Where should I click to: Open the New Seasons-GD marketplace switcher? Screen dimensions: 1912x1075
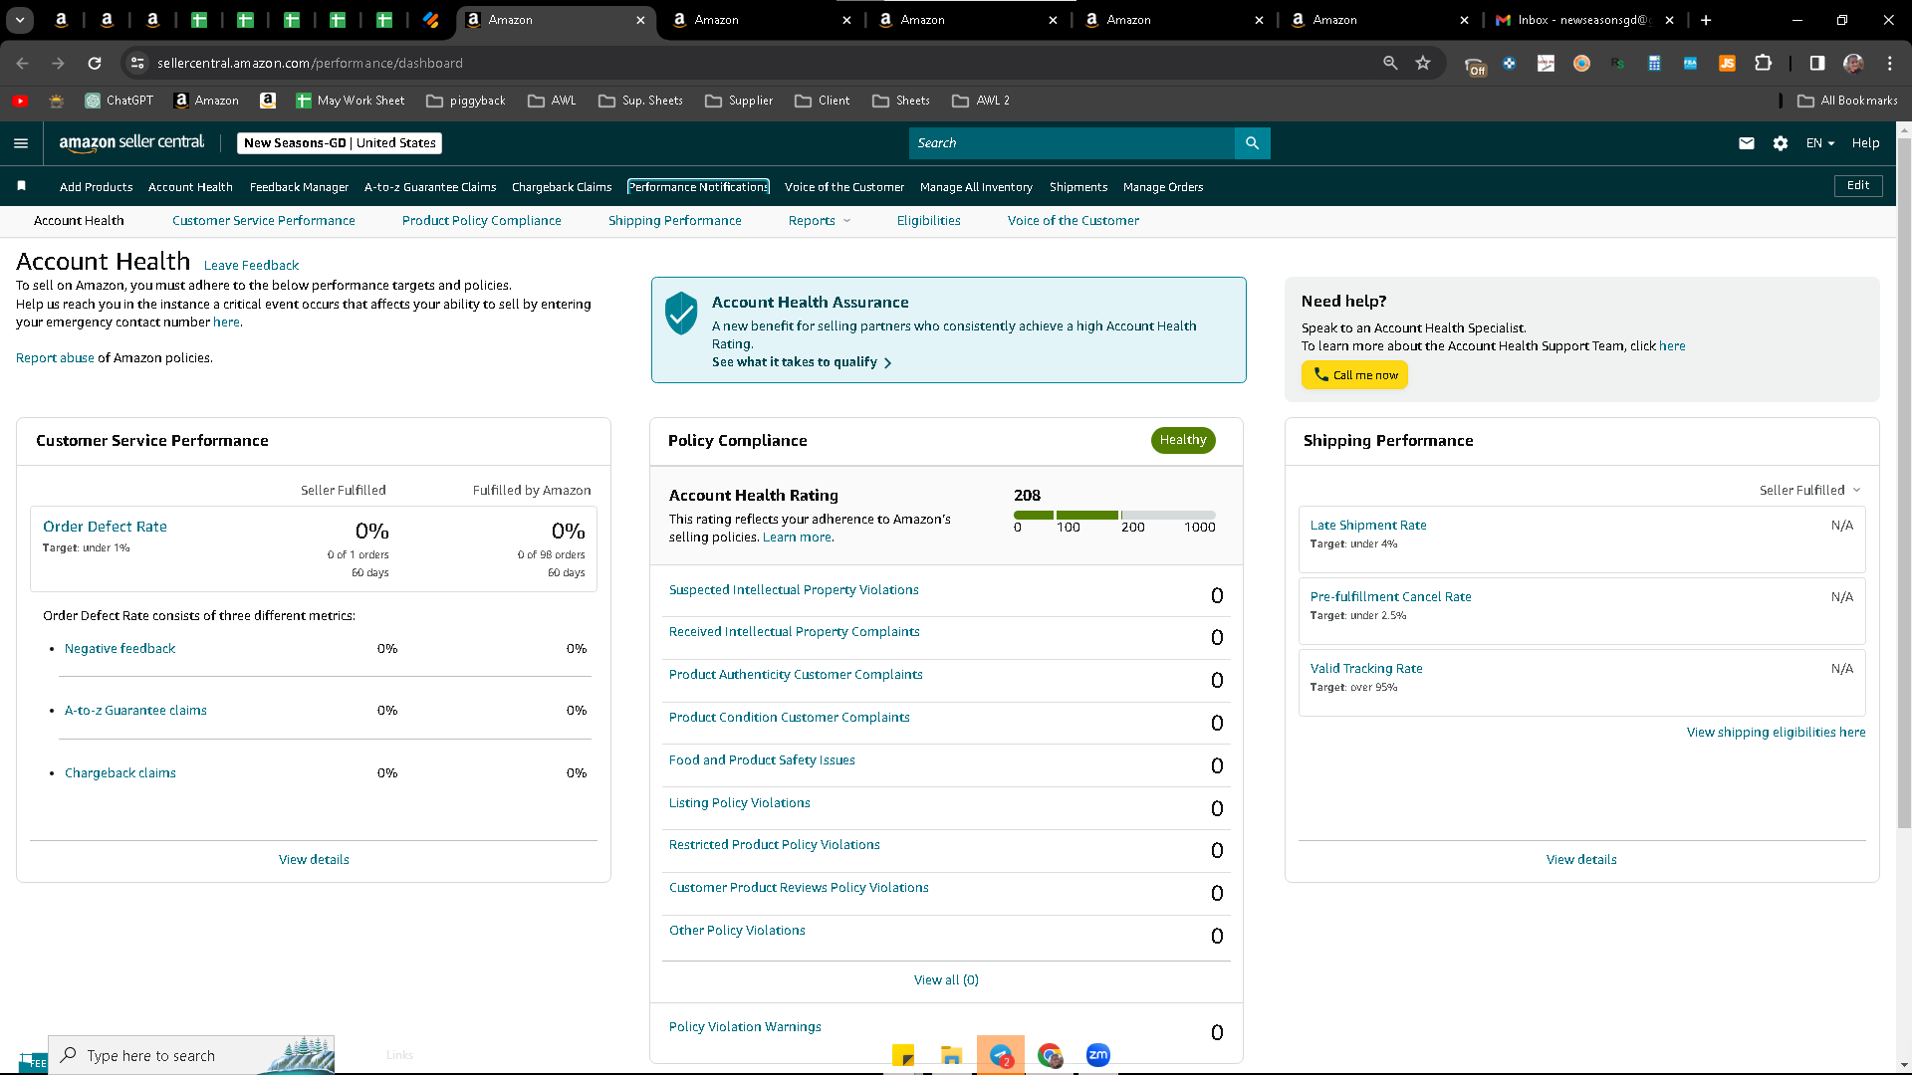340,143
